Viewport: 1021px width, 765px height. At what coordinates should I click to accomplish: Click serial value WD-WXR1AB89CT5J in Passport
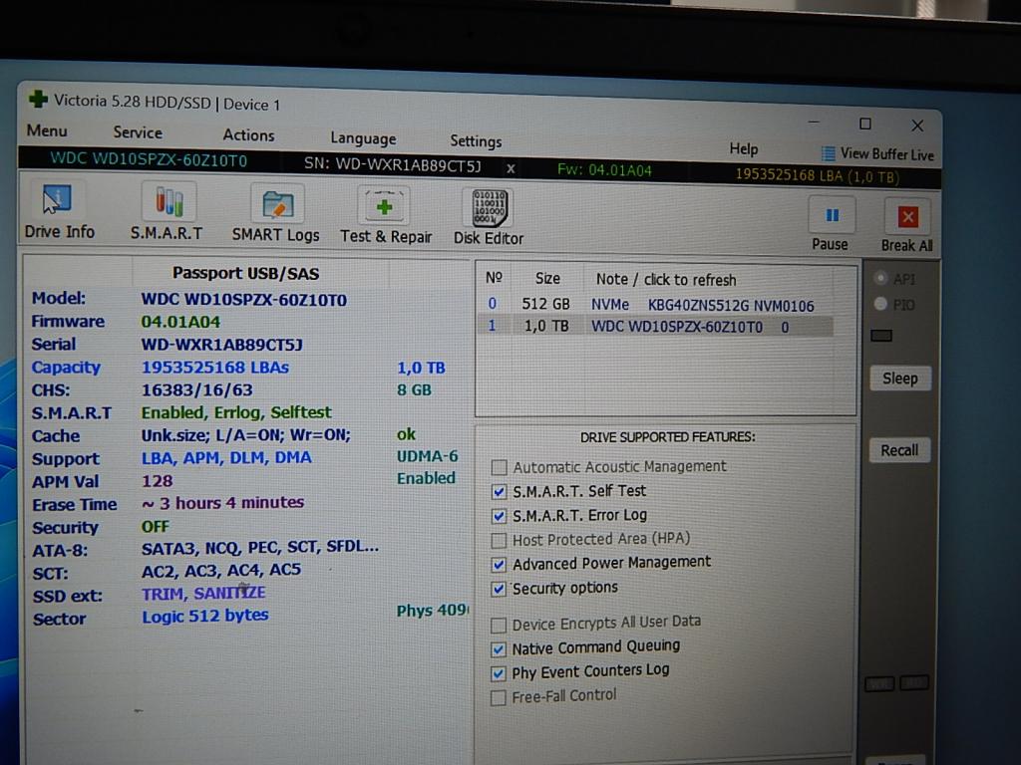tap(222, 345)
